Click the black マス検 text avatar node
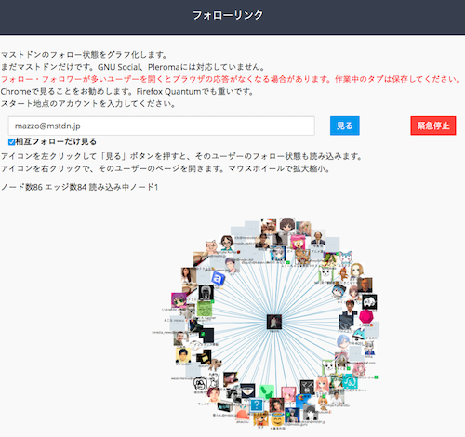The image size is (465, 437). point(307,387)
